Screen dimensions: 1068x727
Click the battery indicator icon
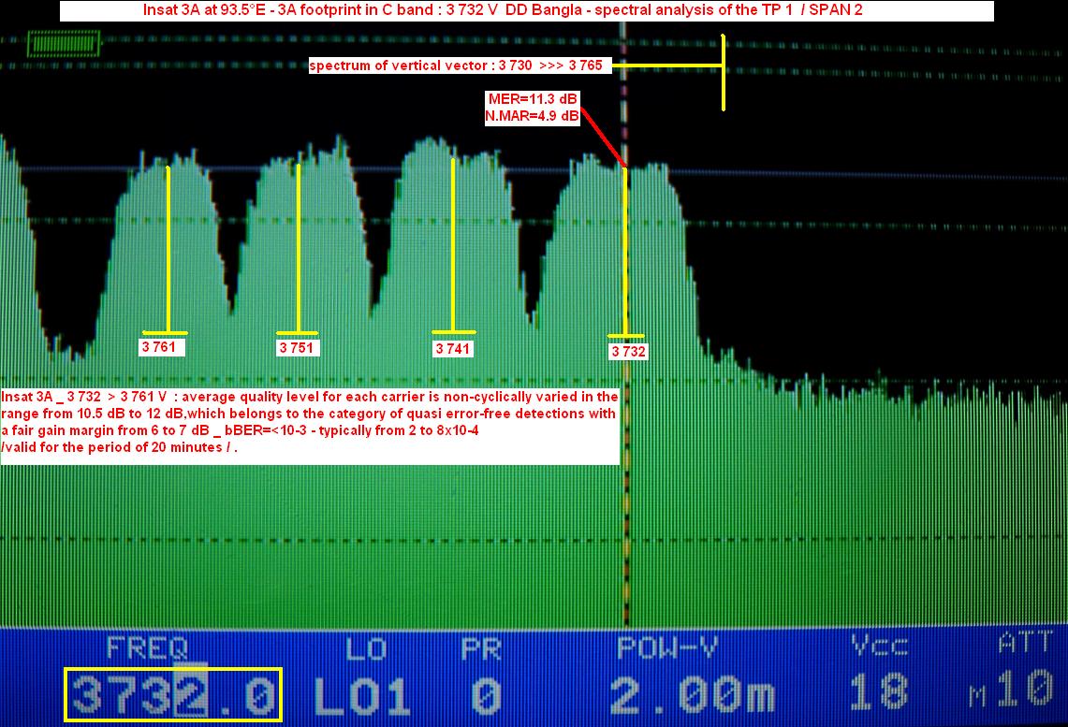64,44
